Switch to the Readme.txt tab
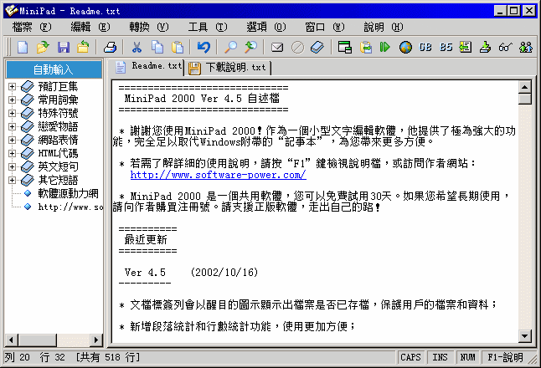This screenshot has height=368, width=541. [x=147, y=67]
